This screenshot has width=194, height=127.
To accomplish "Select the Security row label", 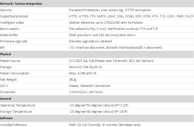I will 6,10.
